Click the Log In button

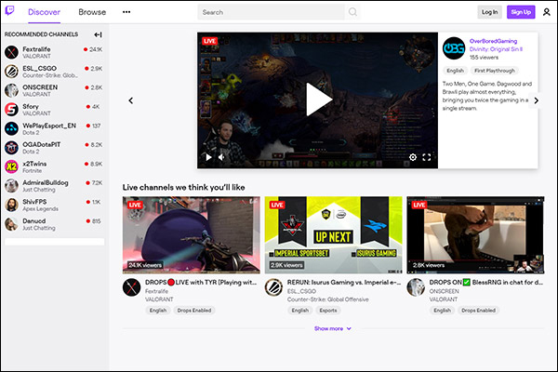(x=489, y=12)
